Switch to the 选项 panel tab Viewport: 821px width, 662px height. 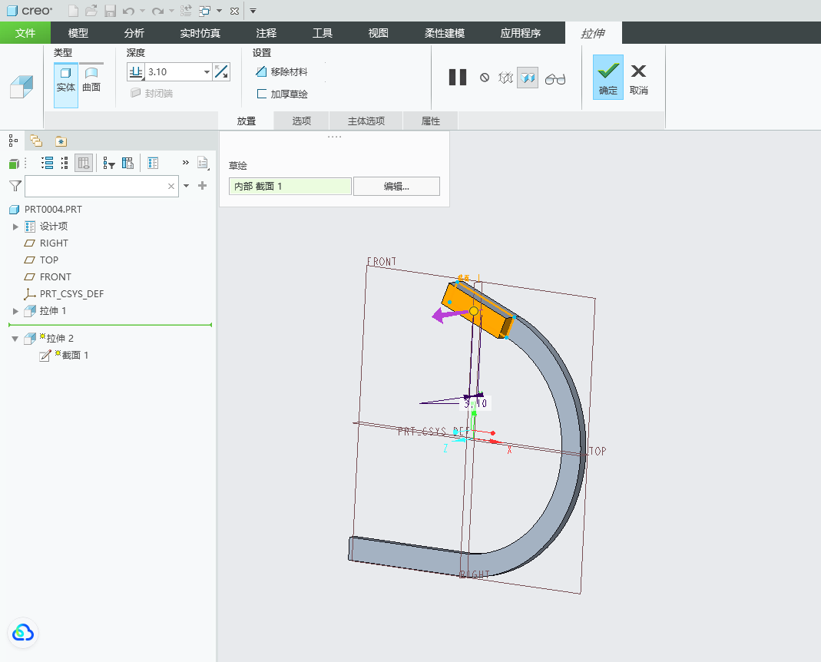coord(302,121)
